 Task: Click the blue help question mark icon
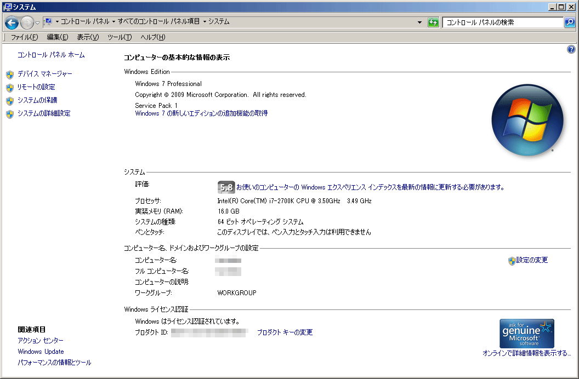[571, 49]
